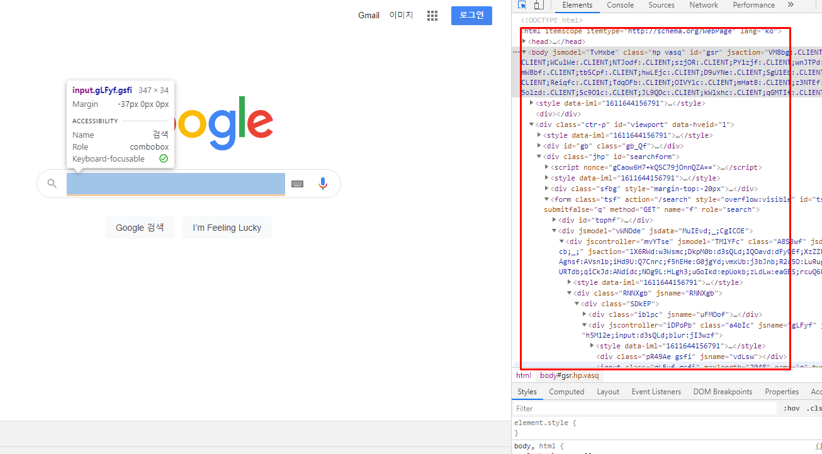Collapse the div jscontroller mvYTse node
The height and width of the screenshot is (454, 822).
pos(562,241)
